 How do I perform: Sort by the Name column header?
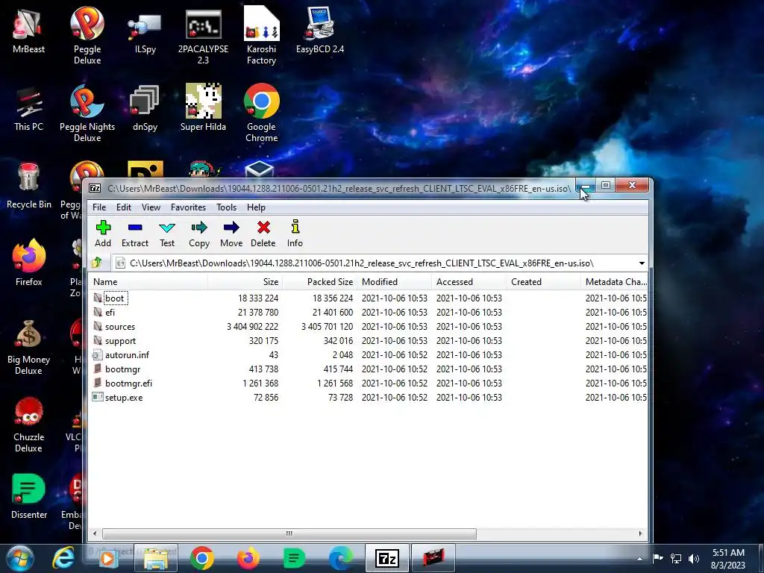coord(148,281)
